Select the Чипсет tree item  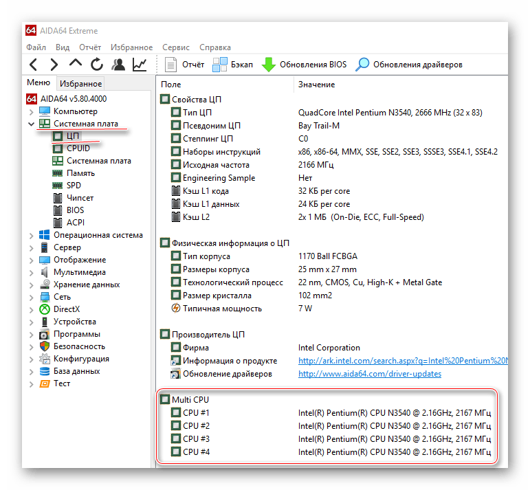pos(80,198)
